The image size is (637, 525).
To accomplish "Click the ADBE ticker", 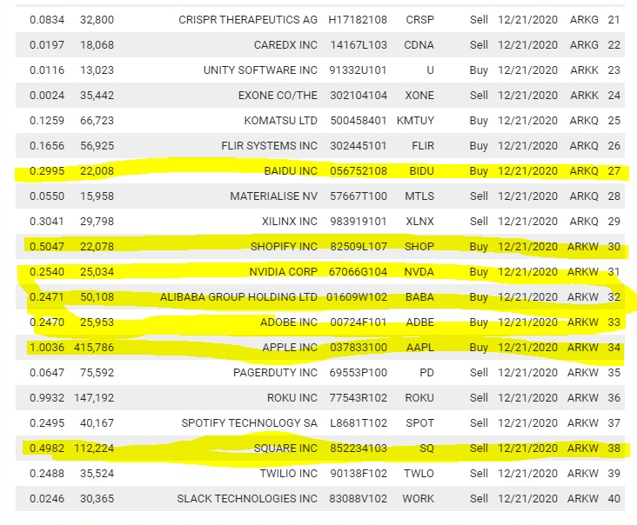I will pos(420,322).
